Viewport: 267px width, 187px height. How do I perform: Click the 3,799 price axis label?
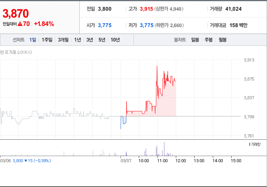point(249,117)
